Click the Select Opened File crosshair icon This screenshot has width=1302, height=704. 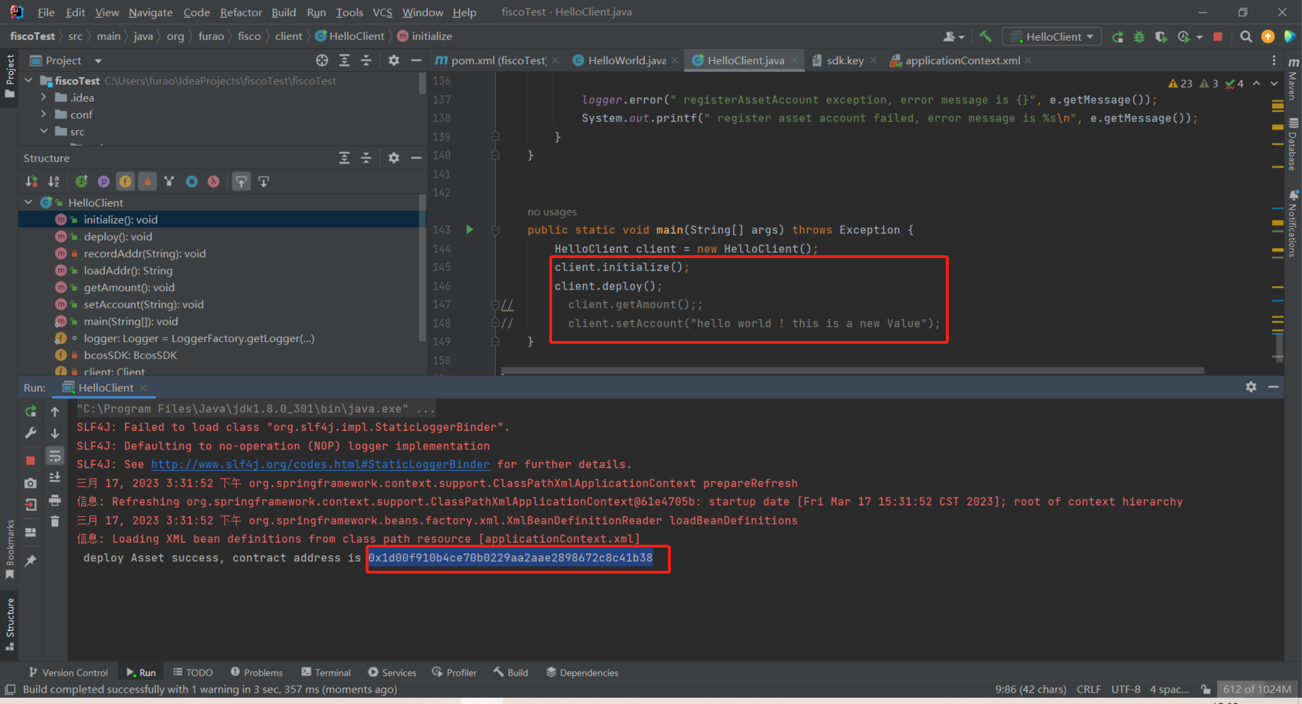(322, 60)
